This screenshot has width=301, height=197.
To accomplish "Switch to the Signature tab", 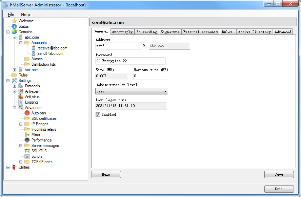I will 170,32.
